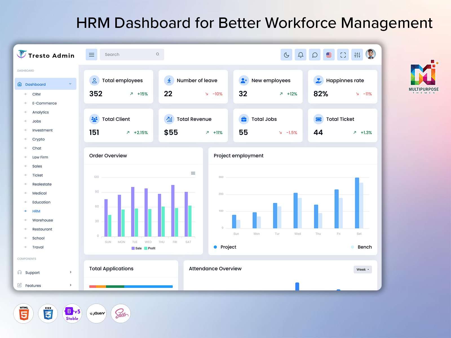451x338 pixels.
Task: Click the Dashboard home icon in sidebar
Action: (20, 84)
